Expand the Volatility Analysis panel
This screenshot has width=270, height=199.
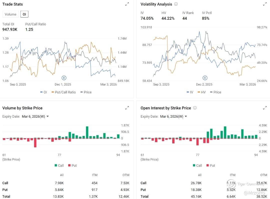[265, 4]
